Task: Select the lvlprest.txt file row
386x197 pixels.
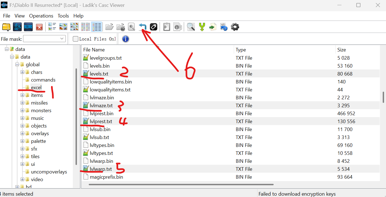Action: point(231,121)
